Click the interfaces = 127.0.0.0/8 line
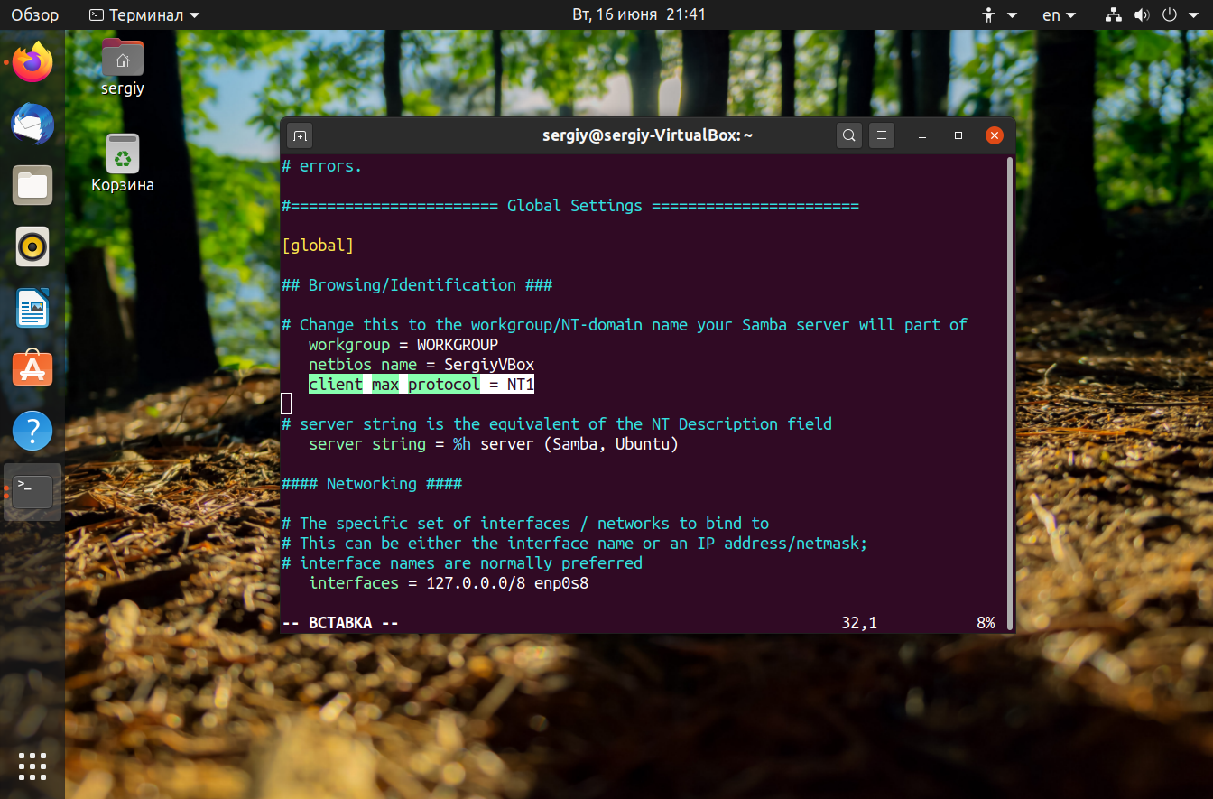1213x799 pixels. (x=449, y=583)
